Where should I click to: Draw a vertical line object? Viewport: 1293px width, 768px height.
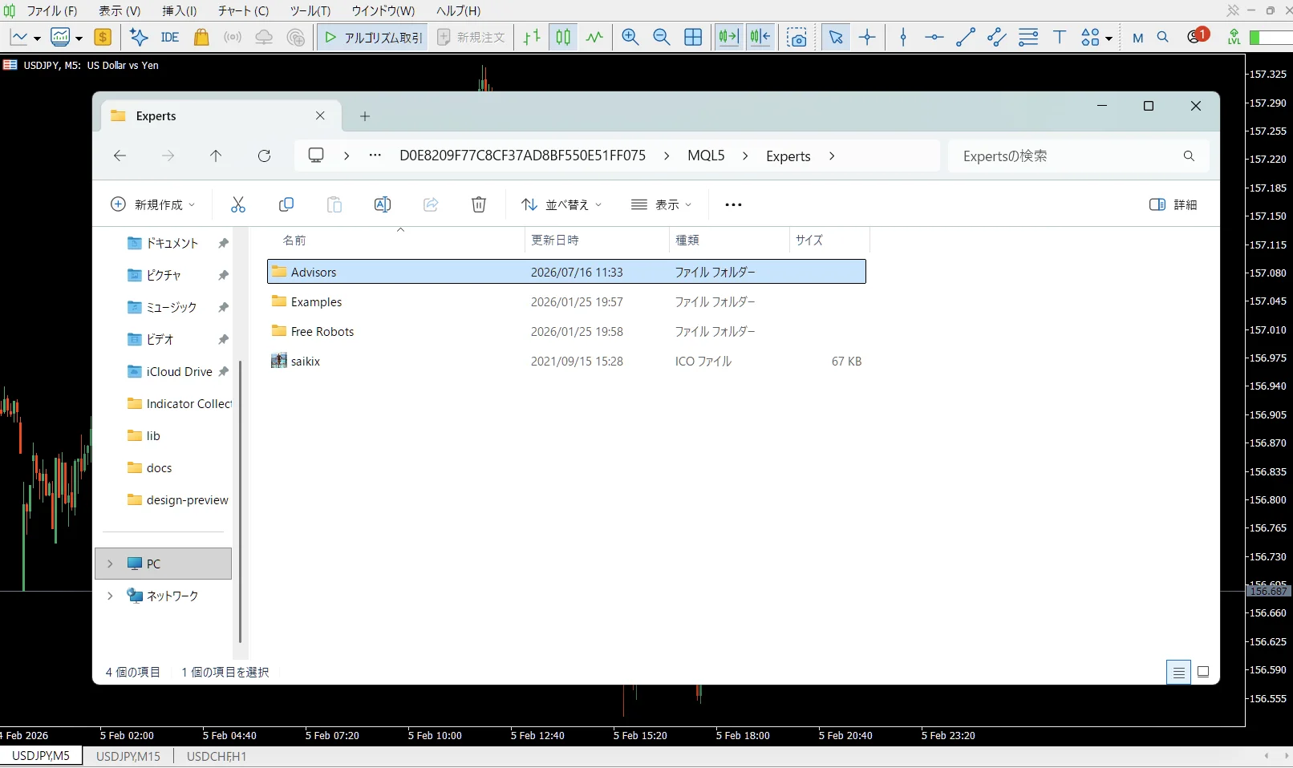click(x=903, y=37)
